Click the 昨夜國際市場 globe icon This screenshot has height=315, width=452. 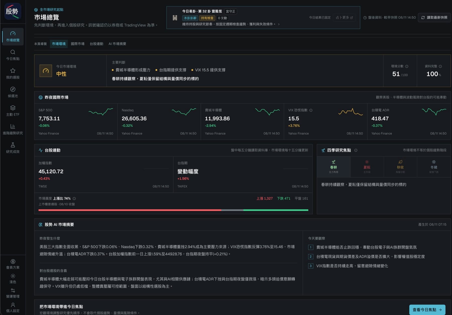[x=40, y=97]
